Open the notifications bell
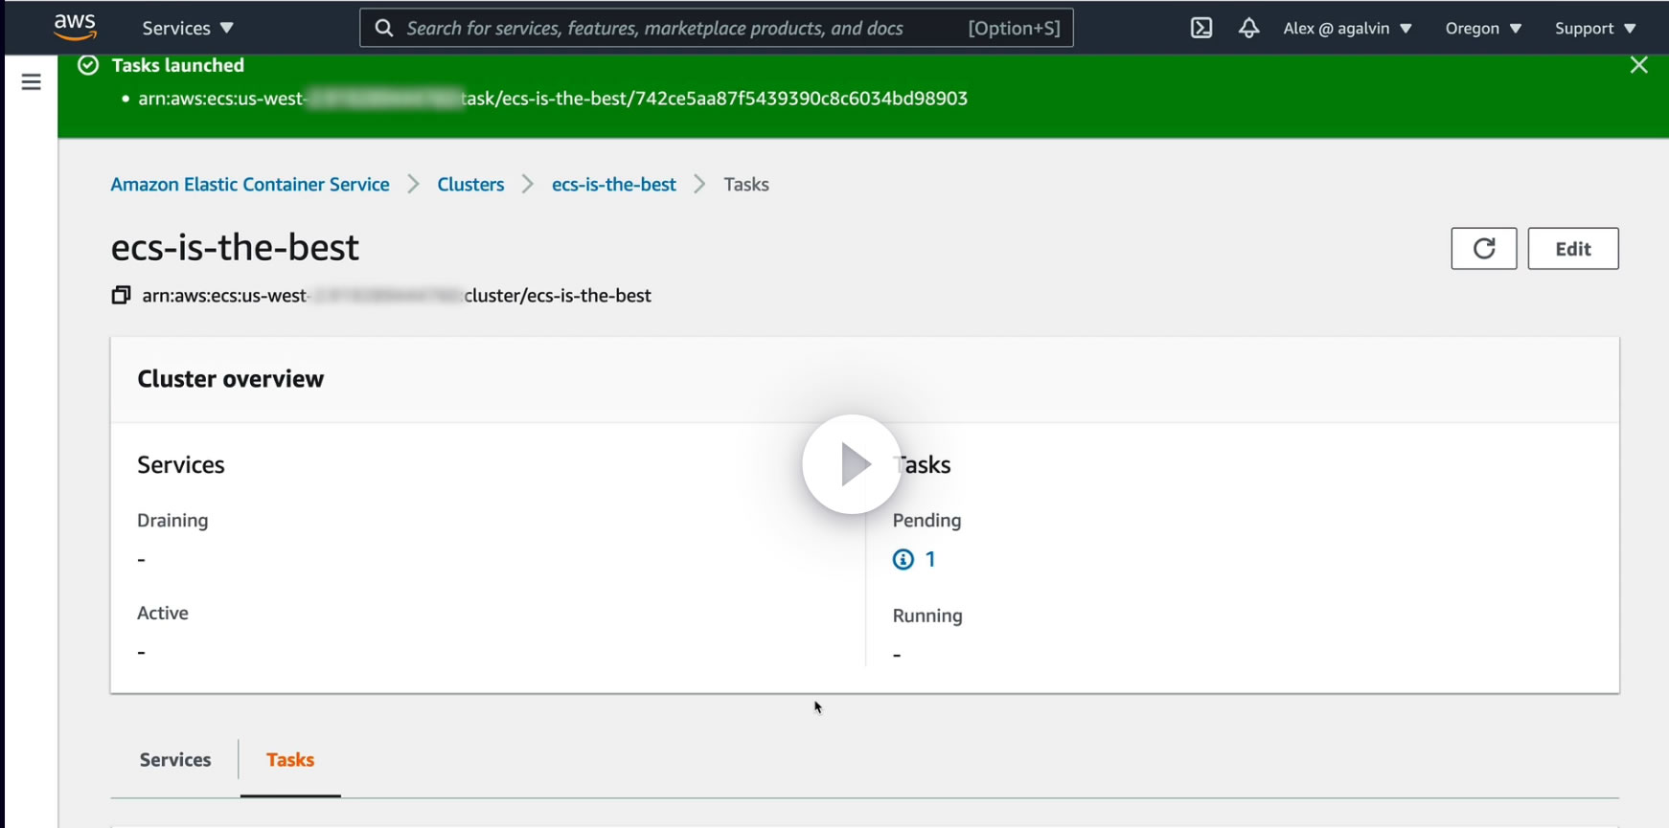Image resolution: width=1669 pixels, height=828 pixels. tap(1248, 28)
